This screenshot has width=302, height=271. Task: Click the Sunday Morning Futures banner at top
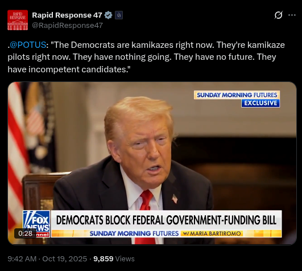(x=237, y=95)
